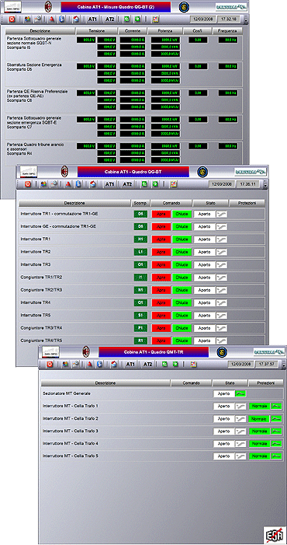Switch to AT1 in Quadro QMT-TR toolbar
This screenshot has width=287, height=545.
[130, 365]
